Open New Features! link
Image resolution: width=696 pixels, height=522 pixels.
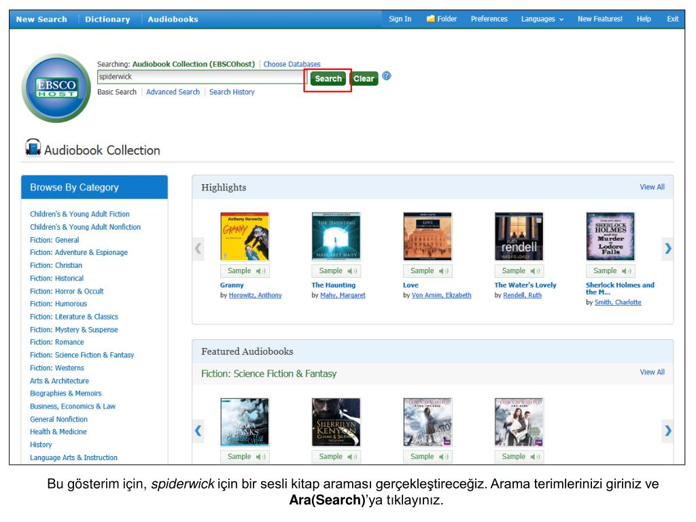point(599,19)
